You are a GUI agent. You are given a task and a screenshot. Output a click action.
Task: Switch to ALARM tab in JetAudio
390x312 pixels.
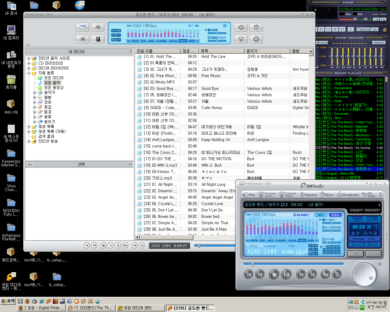[x=372, y=219]
